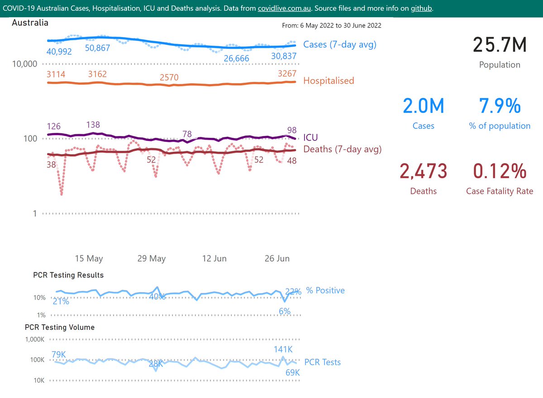The height and width of the screenshot is (398, 543).
Task: Click the PCR Testing Volume title
Action: (60, 327)
